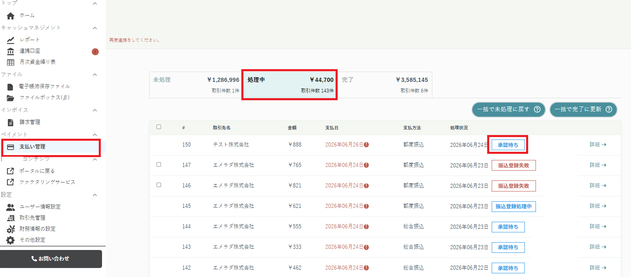Viewport: 631px width, 277px height.
Task: Check the checkbox for row 146
Action: point(159,185)
